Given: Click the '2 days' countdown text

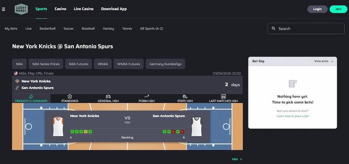Looking at the screenshot, I should 232,84.
